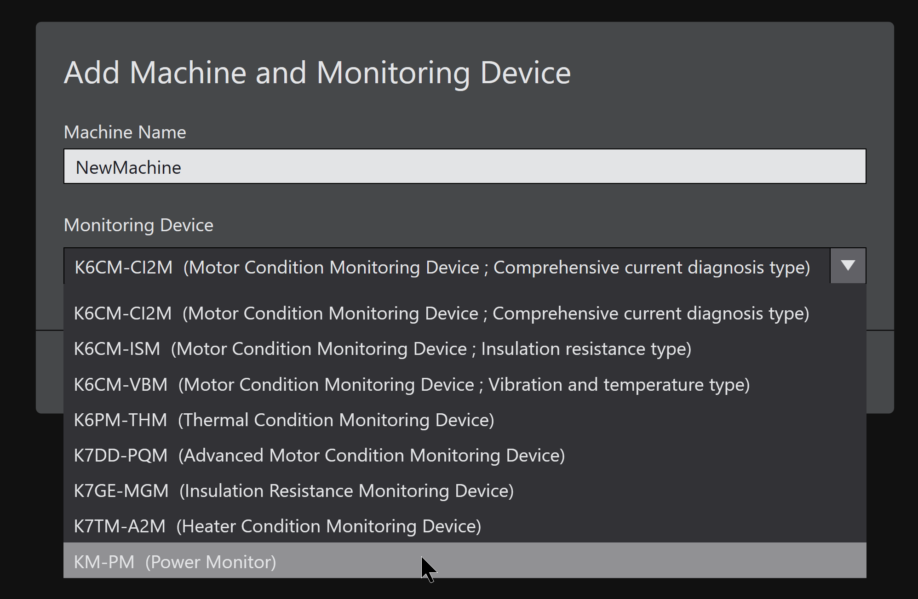
Task: Choose K6CM-ISM insulation resistance type option
Action: 382,349
